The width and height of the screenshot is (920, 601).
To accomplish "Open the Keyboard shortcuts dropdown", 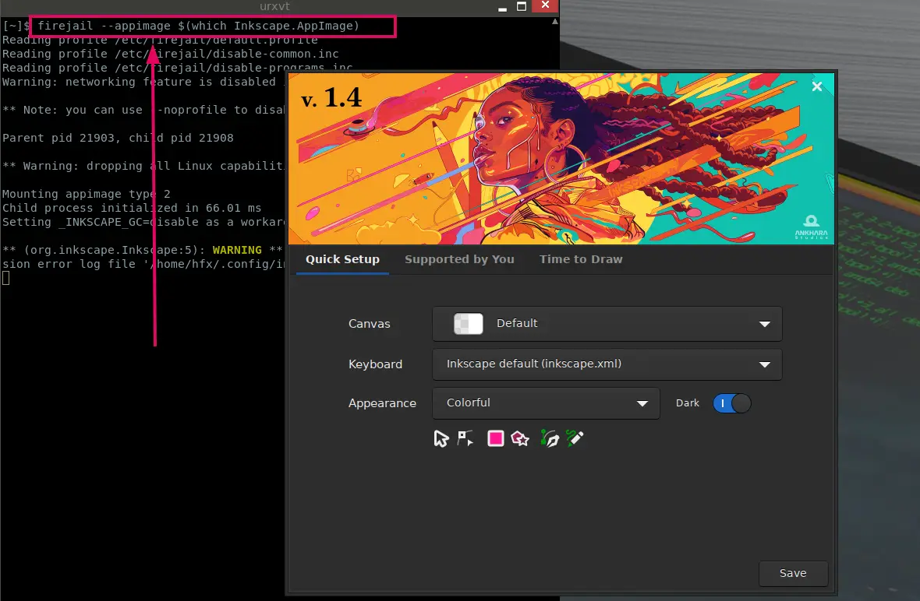I will (x=607, y=364).
